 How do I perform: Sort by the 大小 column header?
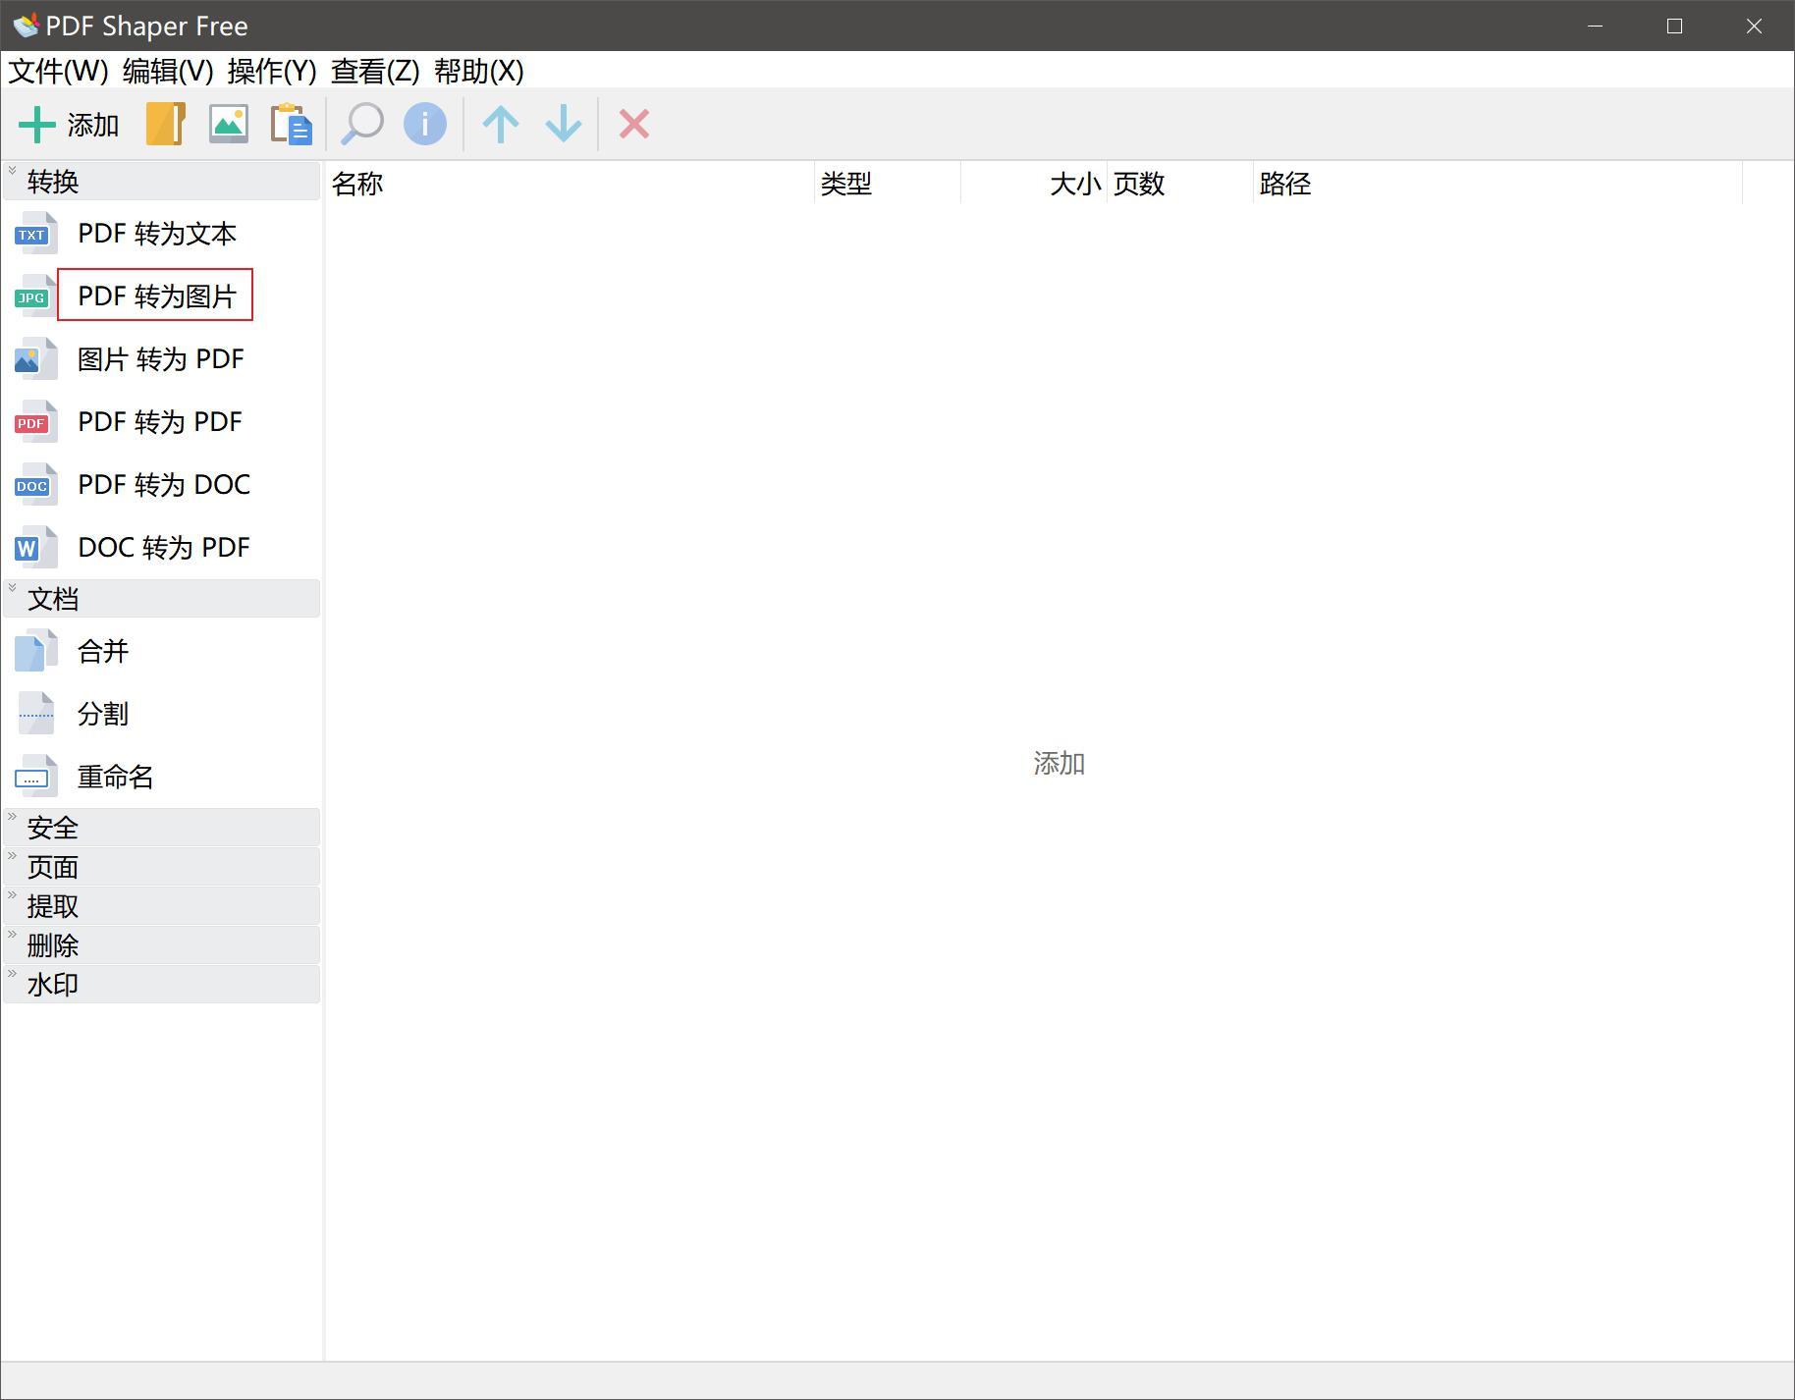tap(1034, 184)
